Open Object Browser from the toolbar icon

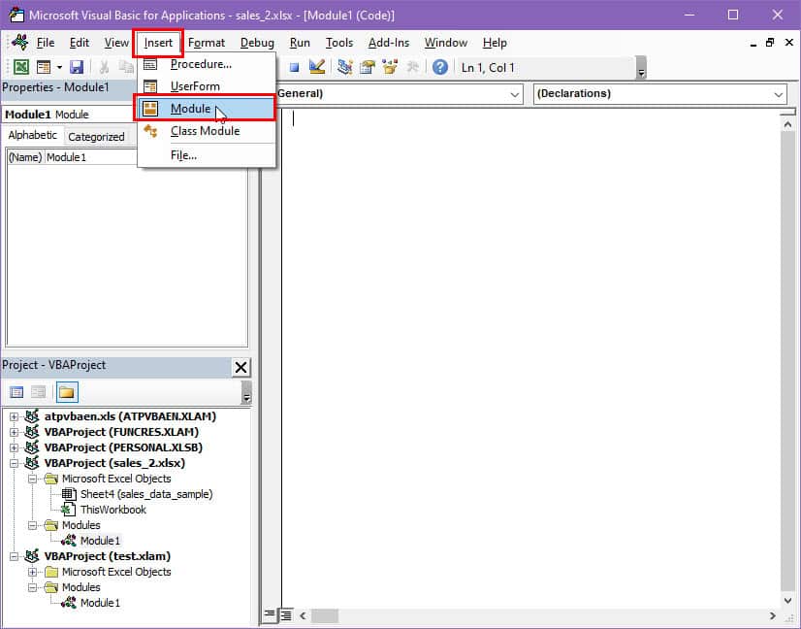390,67
